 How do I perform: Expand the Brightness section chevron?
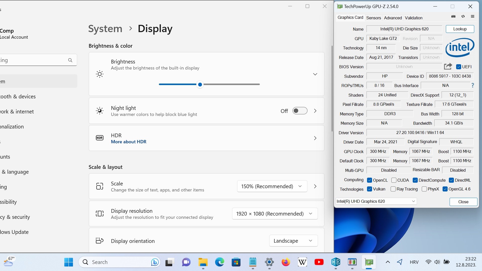(315, 74)
